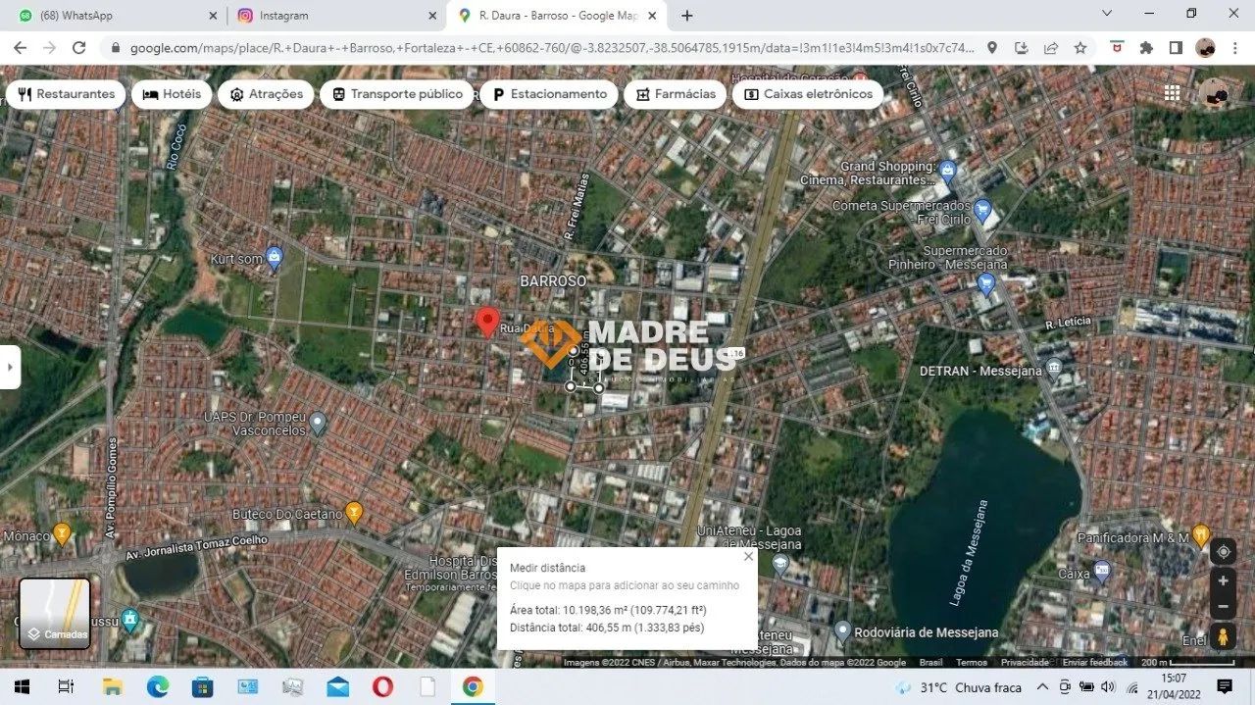This screenshot has height=705, width=1255.
Task: Open the Privacidade link
Action: (1025, 662)
